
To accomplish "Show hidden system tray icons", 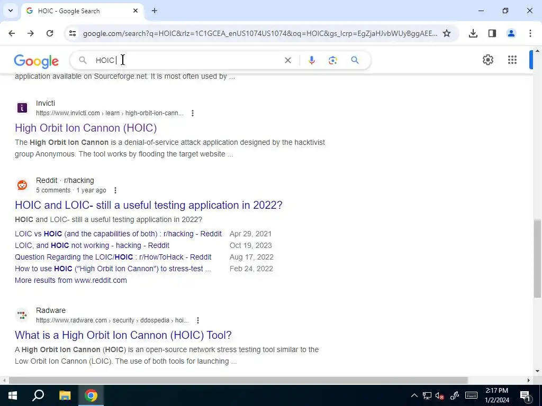I will 414,395.
